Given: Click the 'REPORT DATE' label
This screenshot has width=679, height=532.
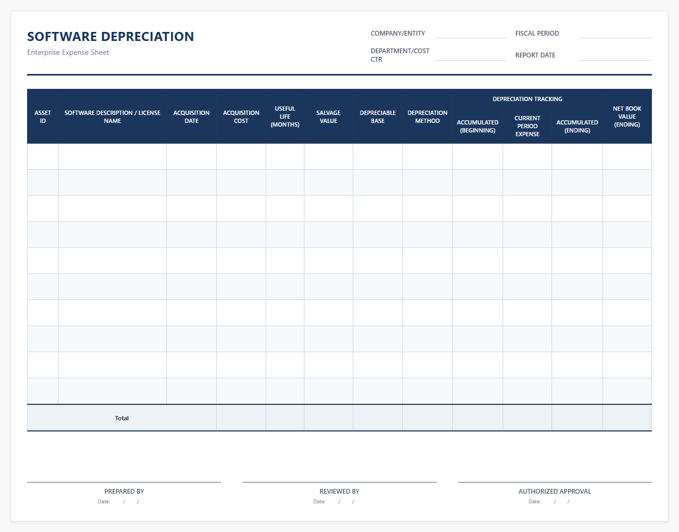Looking at the screenshot, I should pyautogui.click(x=535, y=55).
